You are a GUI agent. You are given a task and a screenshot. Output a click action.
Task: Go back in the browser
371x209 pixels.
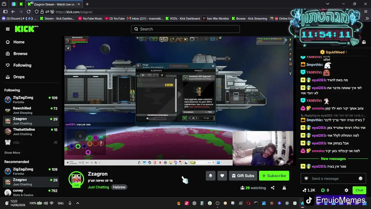click(13, 12)
